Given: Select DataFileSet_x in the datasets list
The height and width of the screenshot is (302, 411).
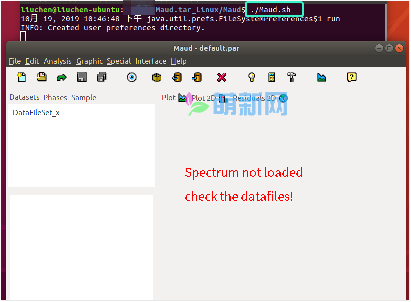Looking at the screenshot, I should point(36,113).
